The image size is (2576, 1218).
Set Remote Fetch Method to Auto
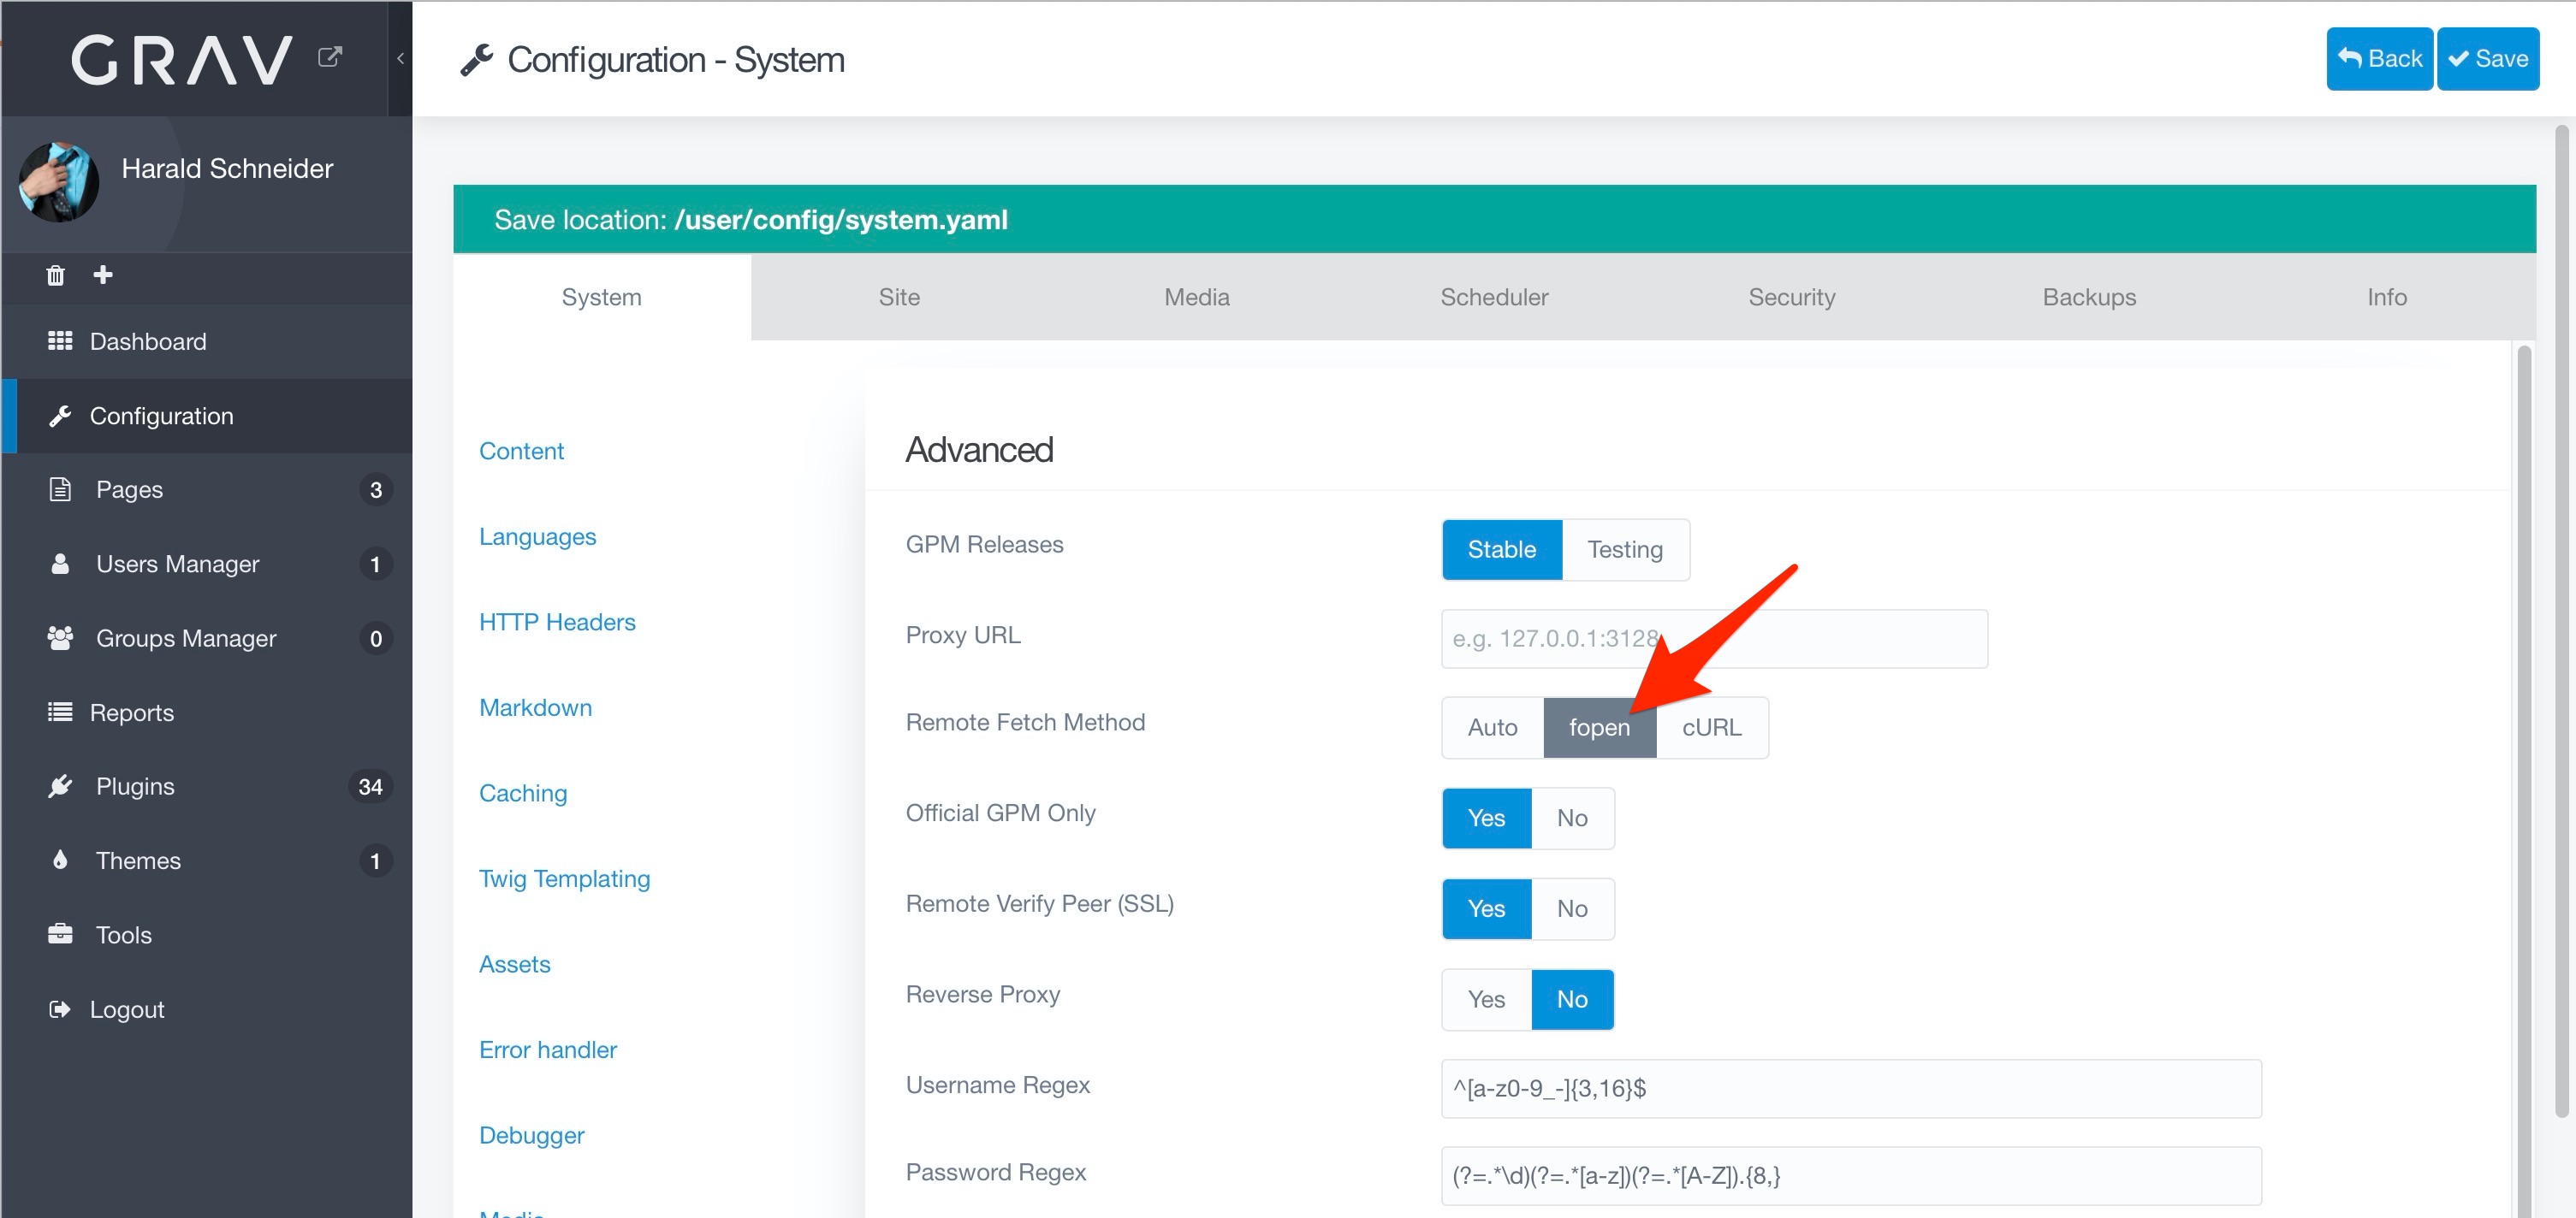(1492, 727)
